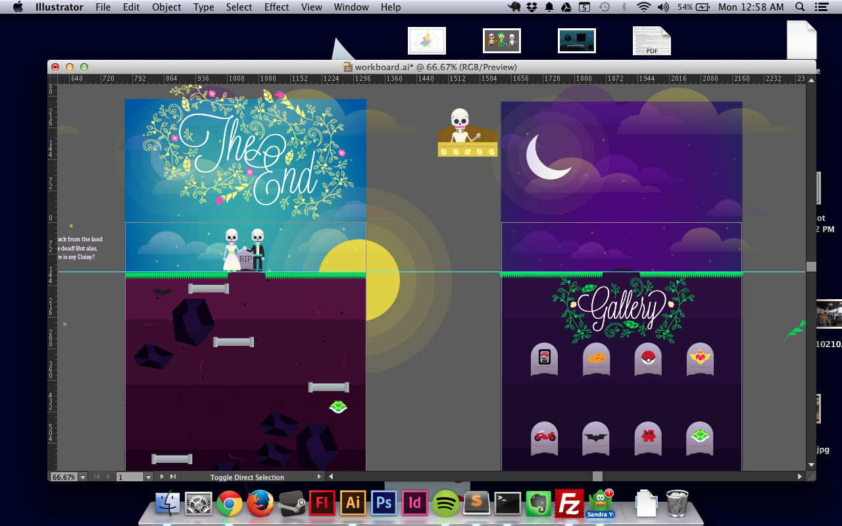Go to previous artboard button
This screenshot has width=842, height=526.
(107, 477)
